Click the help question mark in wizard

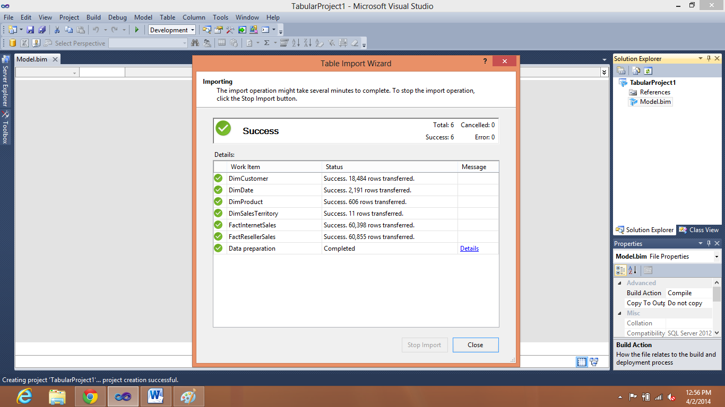[485, 61]
